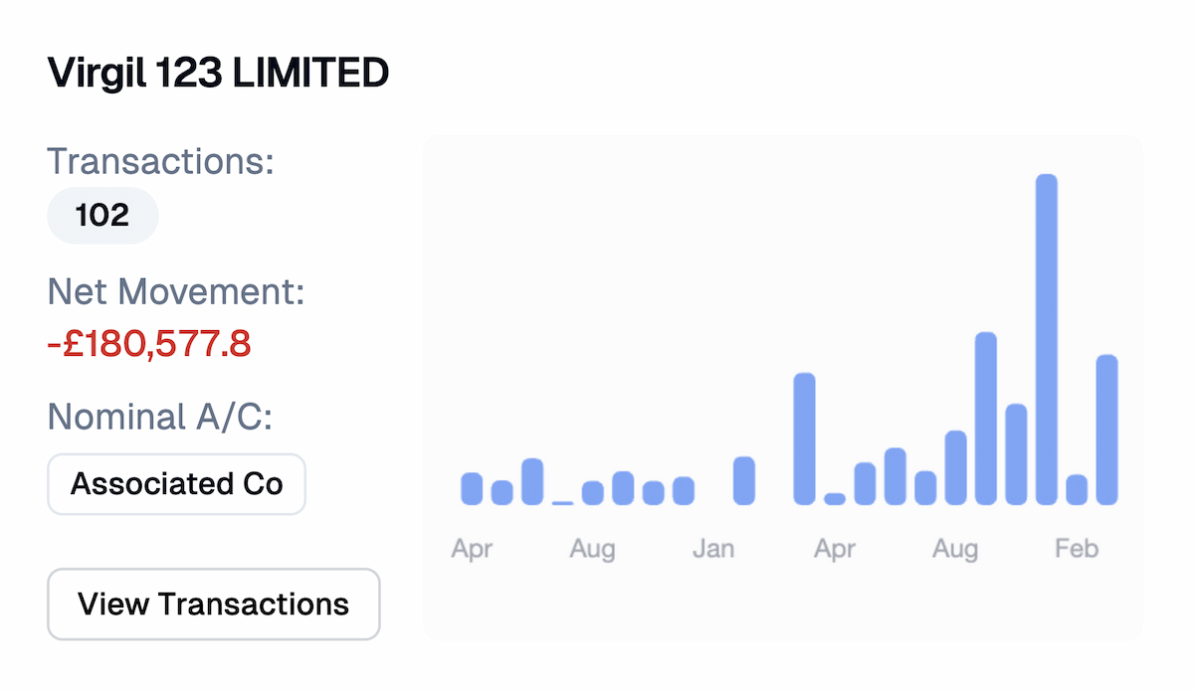This screenshot has width=1194, height=690.
Task: Click the short bar above the Feb label
Action: point(1077,489)
